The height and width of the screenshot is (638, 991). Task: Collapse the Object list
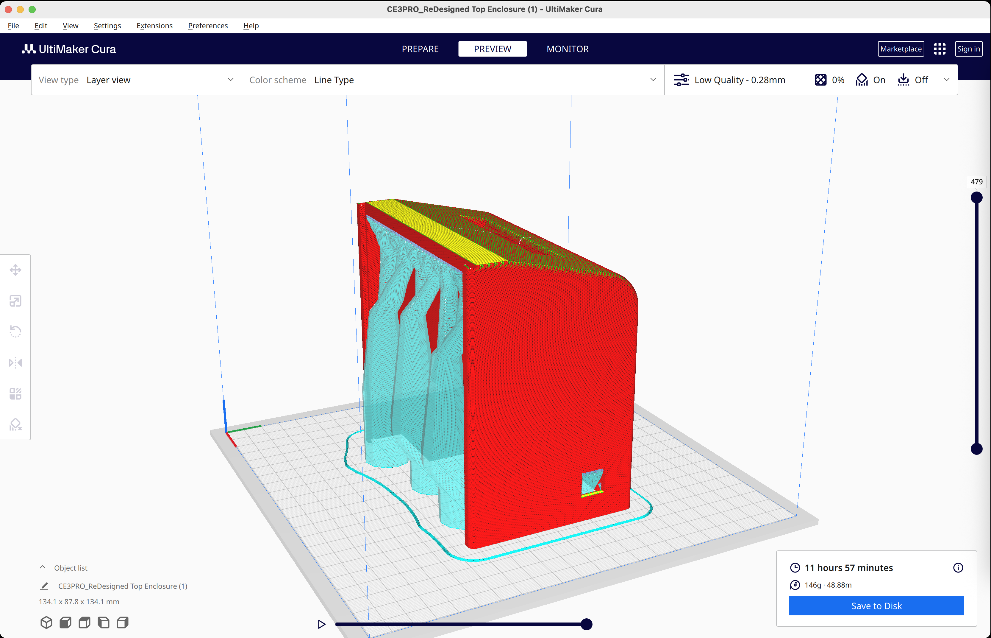(x=43, y=567)
